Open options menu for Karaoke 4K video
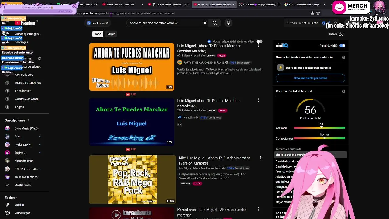Viewport: 389px width, 219px height. coord(258,100)
